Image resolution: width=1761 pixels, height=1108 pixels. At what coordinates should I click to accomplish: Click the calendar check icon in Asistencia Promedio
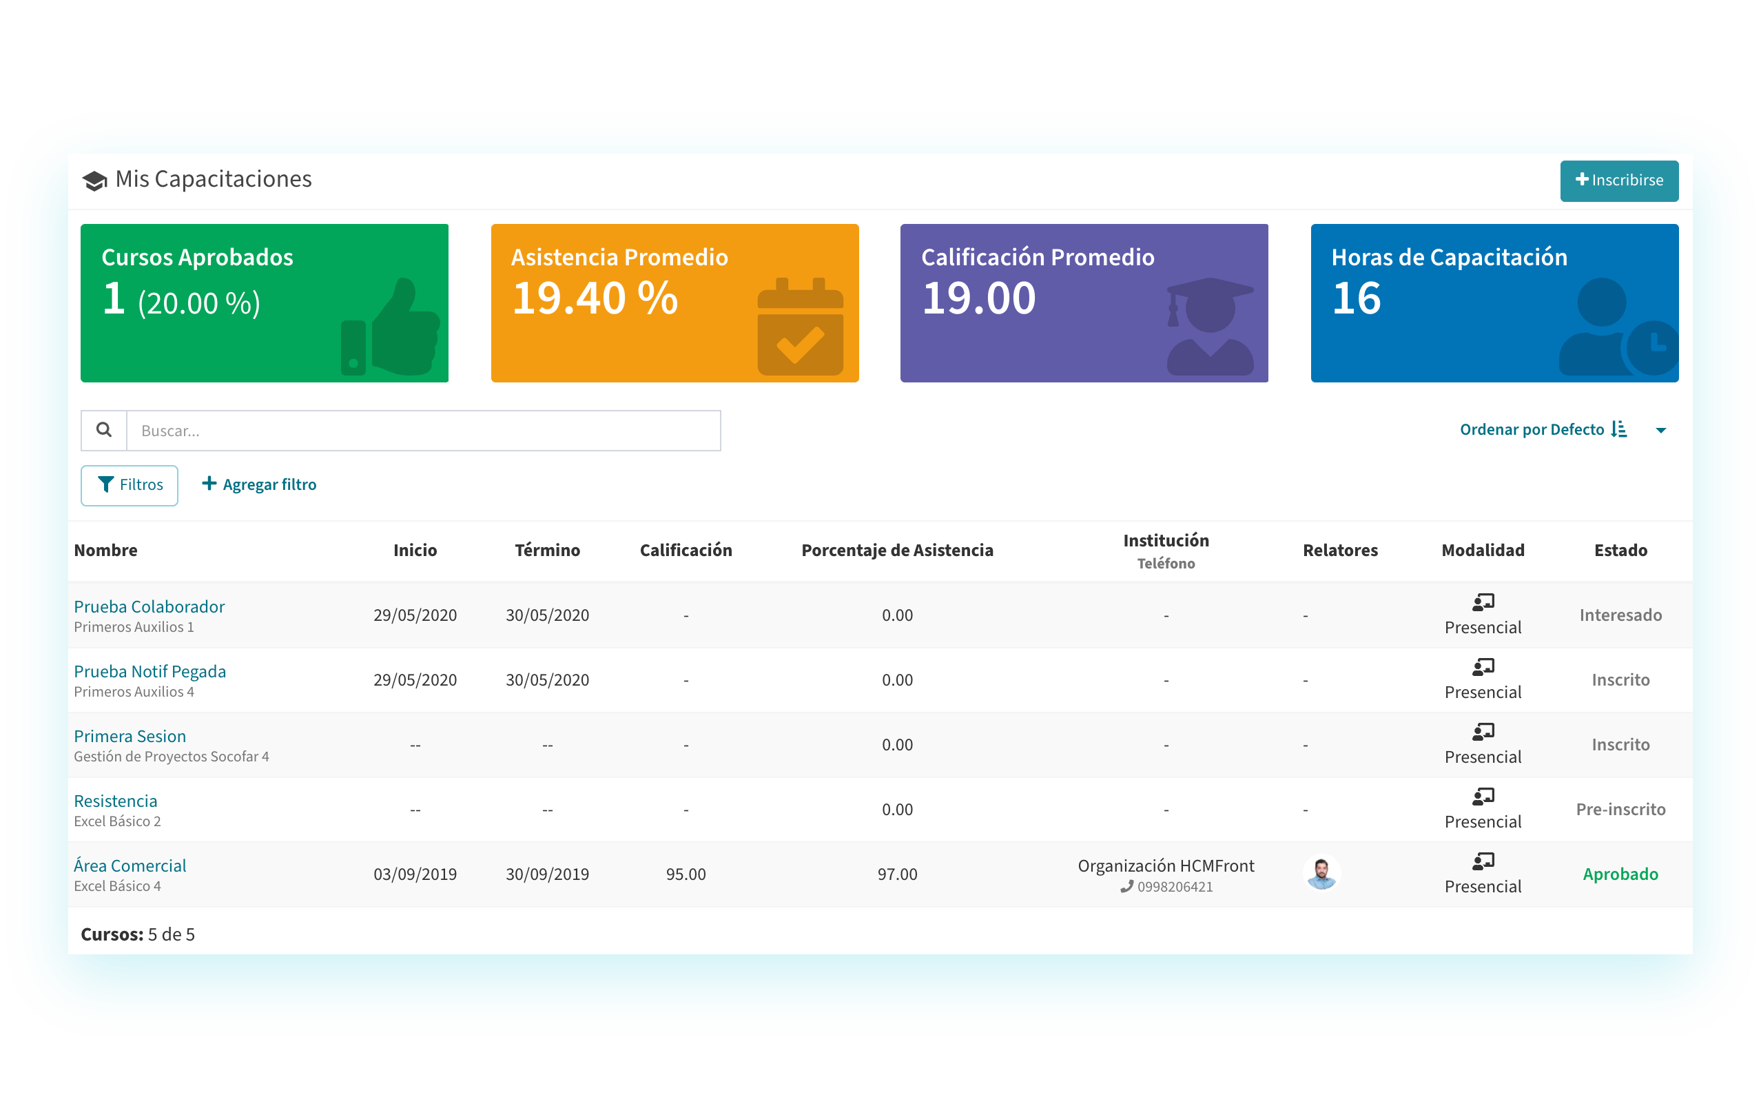pos(800,327)
